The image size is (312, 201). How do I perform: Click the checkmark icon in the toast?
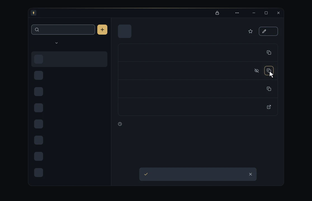[x=146, y=174]
